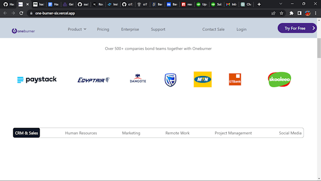
Task: Reload the page with the refresh icon
Action: tap(21, 13)
